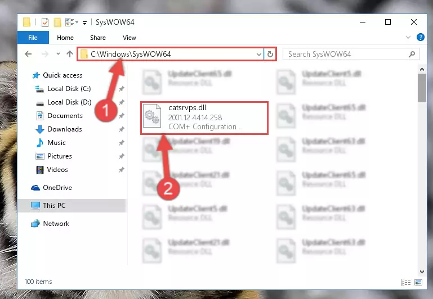Click the Search SysWOW64 field
433x299 pixels.
pyautogui.click(x=351, y=54)
